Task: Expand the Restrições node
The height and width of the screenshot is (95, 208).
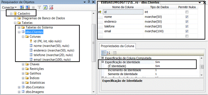Action: tap(23, 69)
